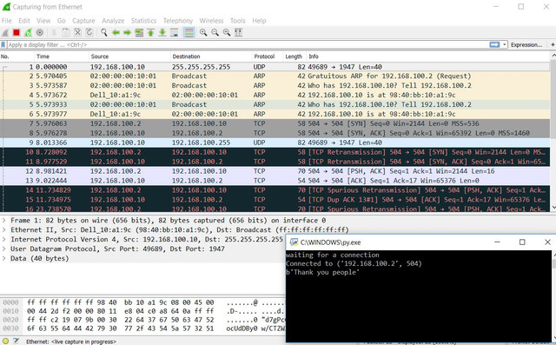Jump to the first packet with the up arrow
This screenshot has width=556, height=345.
click(x=150, y=33)
